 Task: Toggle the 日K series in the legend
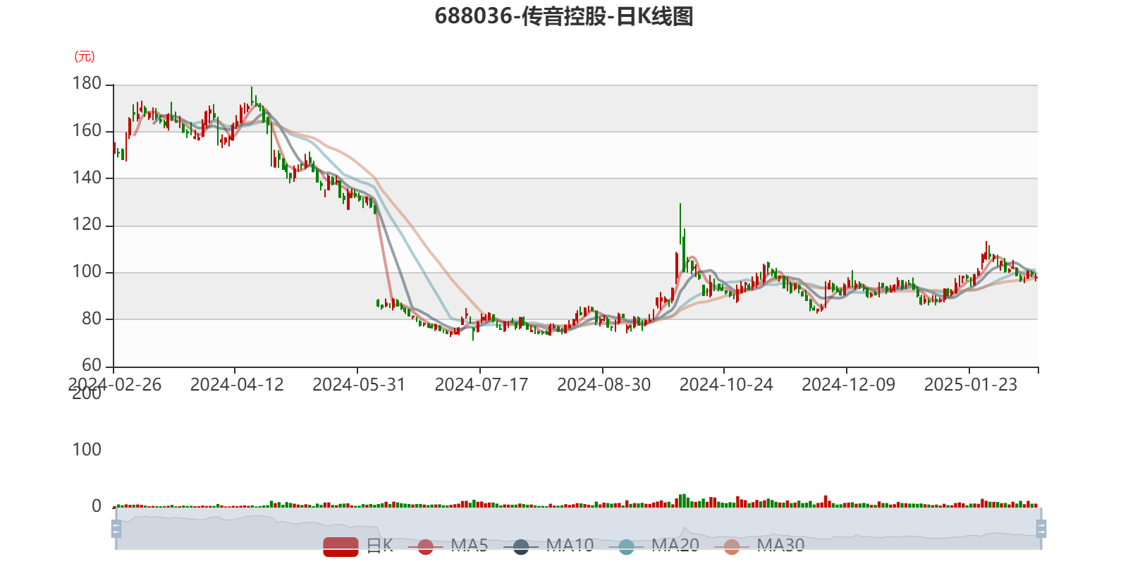(x=358, y=546)
